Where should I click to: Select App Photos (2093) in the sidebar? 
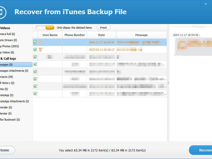point(10,46)
